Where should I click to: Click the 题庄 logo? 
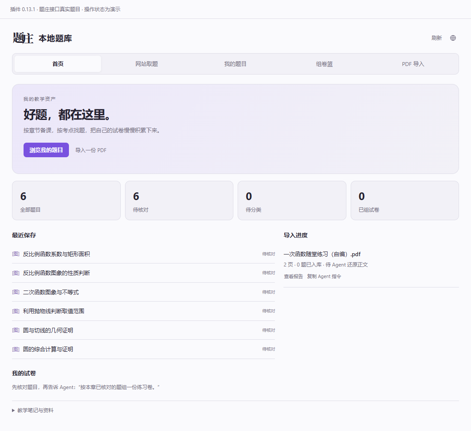tap(23, 38)
